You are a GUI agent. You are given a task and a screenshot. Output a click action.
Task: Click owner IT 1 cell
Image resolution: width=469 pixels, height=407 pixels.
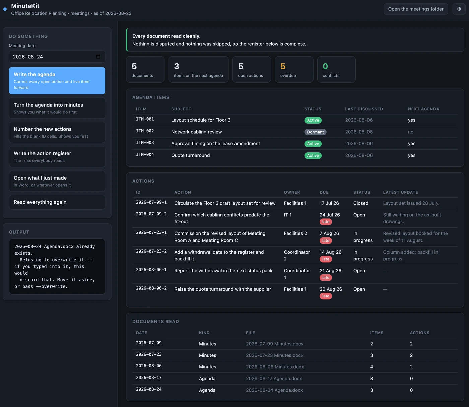(288, 215)
